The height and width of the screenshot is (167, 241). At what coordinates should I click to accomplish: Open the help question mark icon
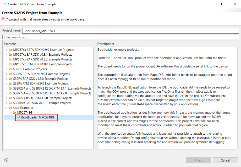(6, 160)
